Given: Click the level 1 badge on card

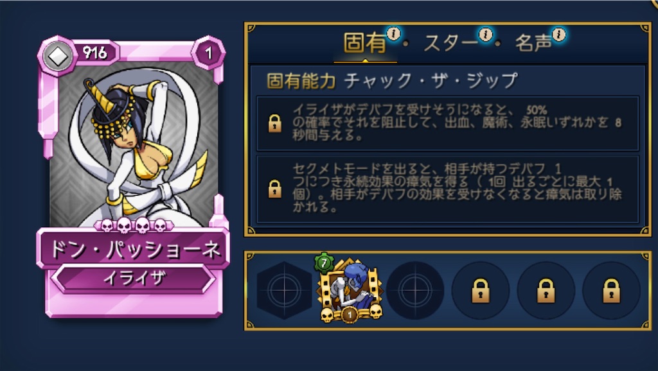Looking at the screenshot, I should (209, 53).
